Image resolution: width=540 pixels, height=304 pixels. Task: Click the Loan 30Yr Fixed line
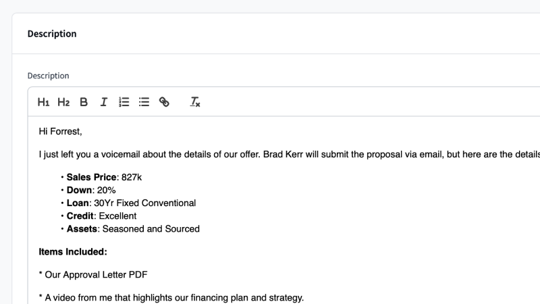tap(131, 203)
